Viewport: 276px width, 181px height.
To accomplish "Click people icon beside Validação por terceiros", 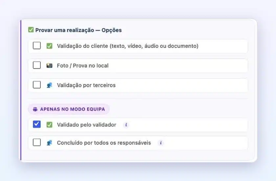I will click(50, 85).
